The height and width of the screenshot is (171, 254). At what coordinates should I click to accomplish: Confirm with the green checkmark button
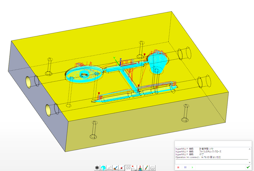(x=248, y=167)
